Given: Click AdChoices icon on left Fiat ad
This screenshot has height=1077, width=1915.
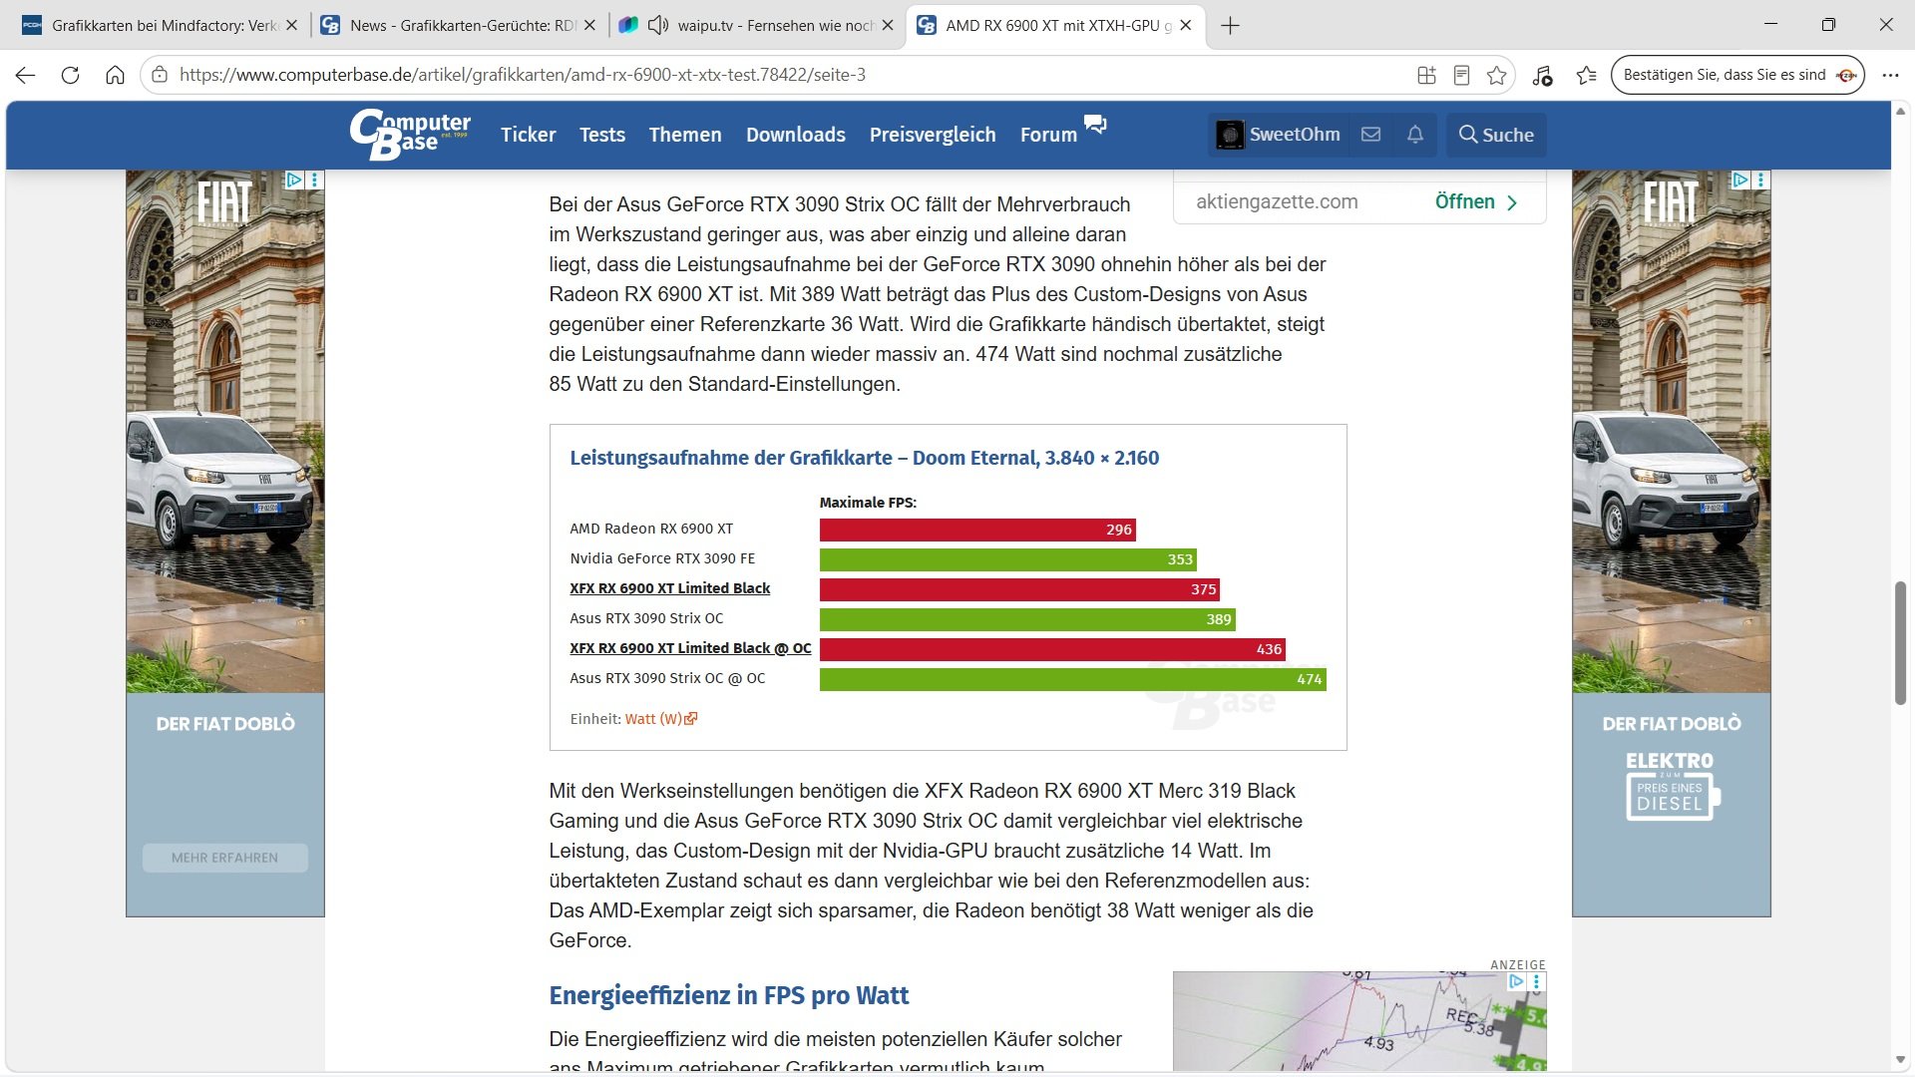Looking at the screenshot, I should (294, 179).
